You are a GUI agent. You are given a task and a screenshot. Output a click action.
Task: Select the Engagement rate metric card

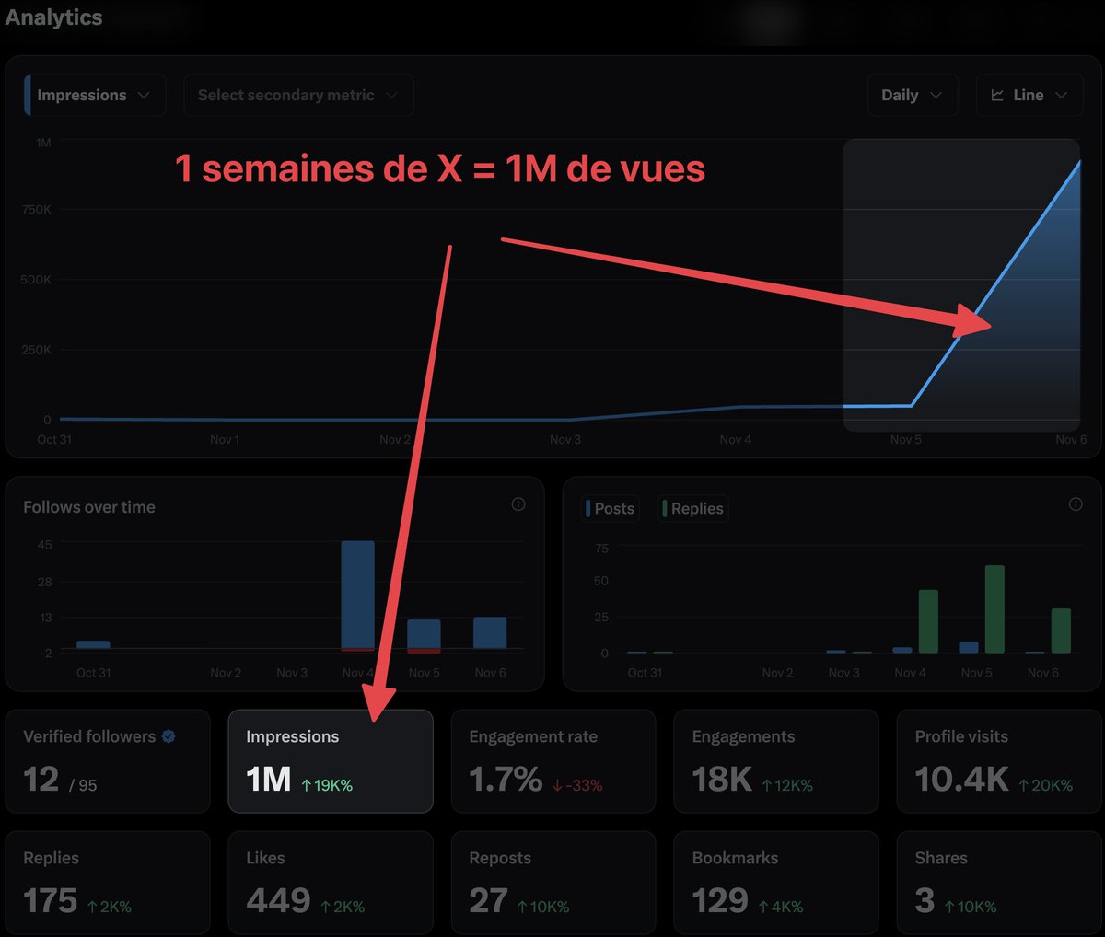pyautogui.click(x=553, y=761)
